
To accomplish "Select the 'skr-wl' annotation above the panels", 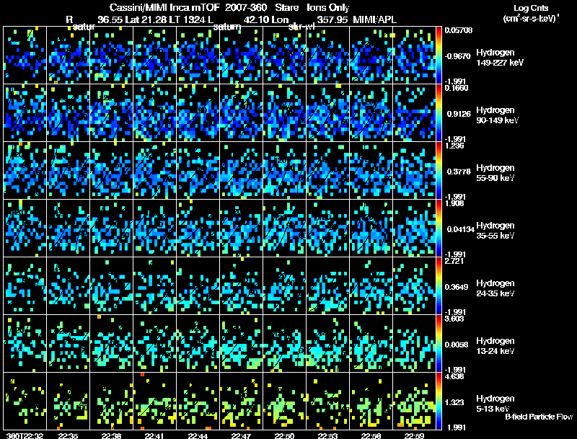I will coord(301,27).
